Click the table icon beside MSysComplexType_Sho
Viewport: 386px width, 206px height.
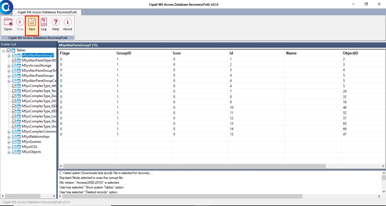pos(19,121)
